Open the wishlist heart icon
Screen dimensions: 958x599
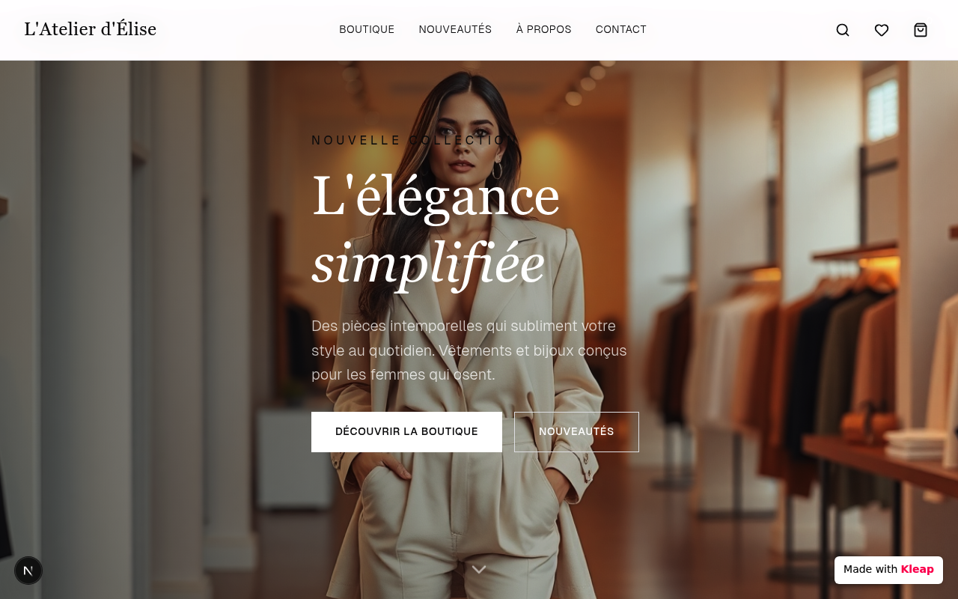(882, 30)
